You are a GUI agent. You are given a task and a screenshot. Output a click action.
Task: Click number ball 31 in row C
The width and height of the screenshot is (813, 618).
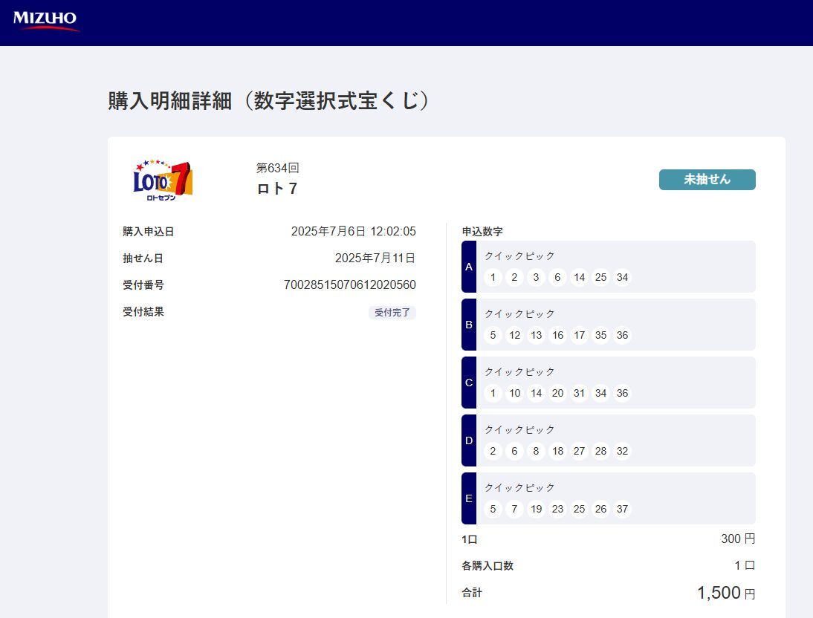pyautogui.click(x=579, y=393)
